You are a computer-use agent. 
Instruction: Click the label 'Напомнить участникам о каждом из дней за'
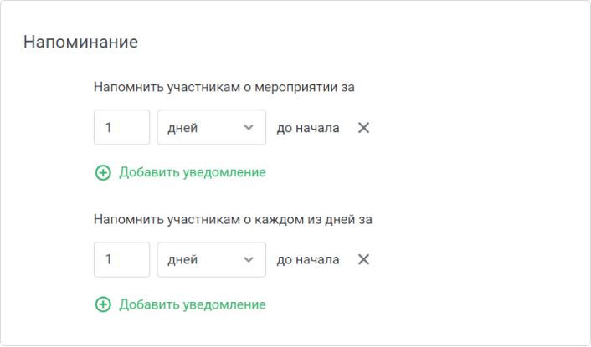(233, 219)
